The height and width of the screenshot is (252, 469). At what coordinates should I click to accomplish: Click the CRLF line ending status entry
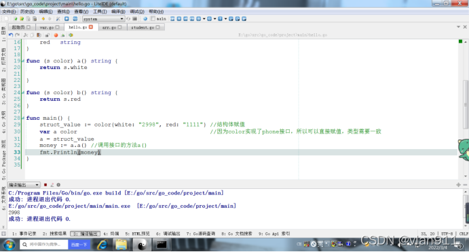(x=464, y=234)
